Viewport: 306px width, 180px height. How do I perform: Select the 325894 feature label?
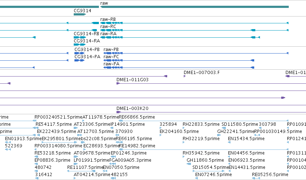168,124
